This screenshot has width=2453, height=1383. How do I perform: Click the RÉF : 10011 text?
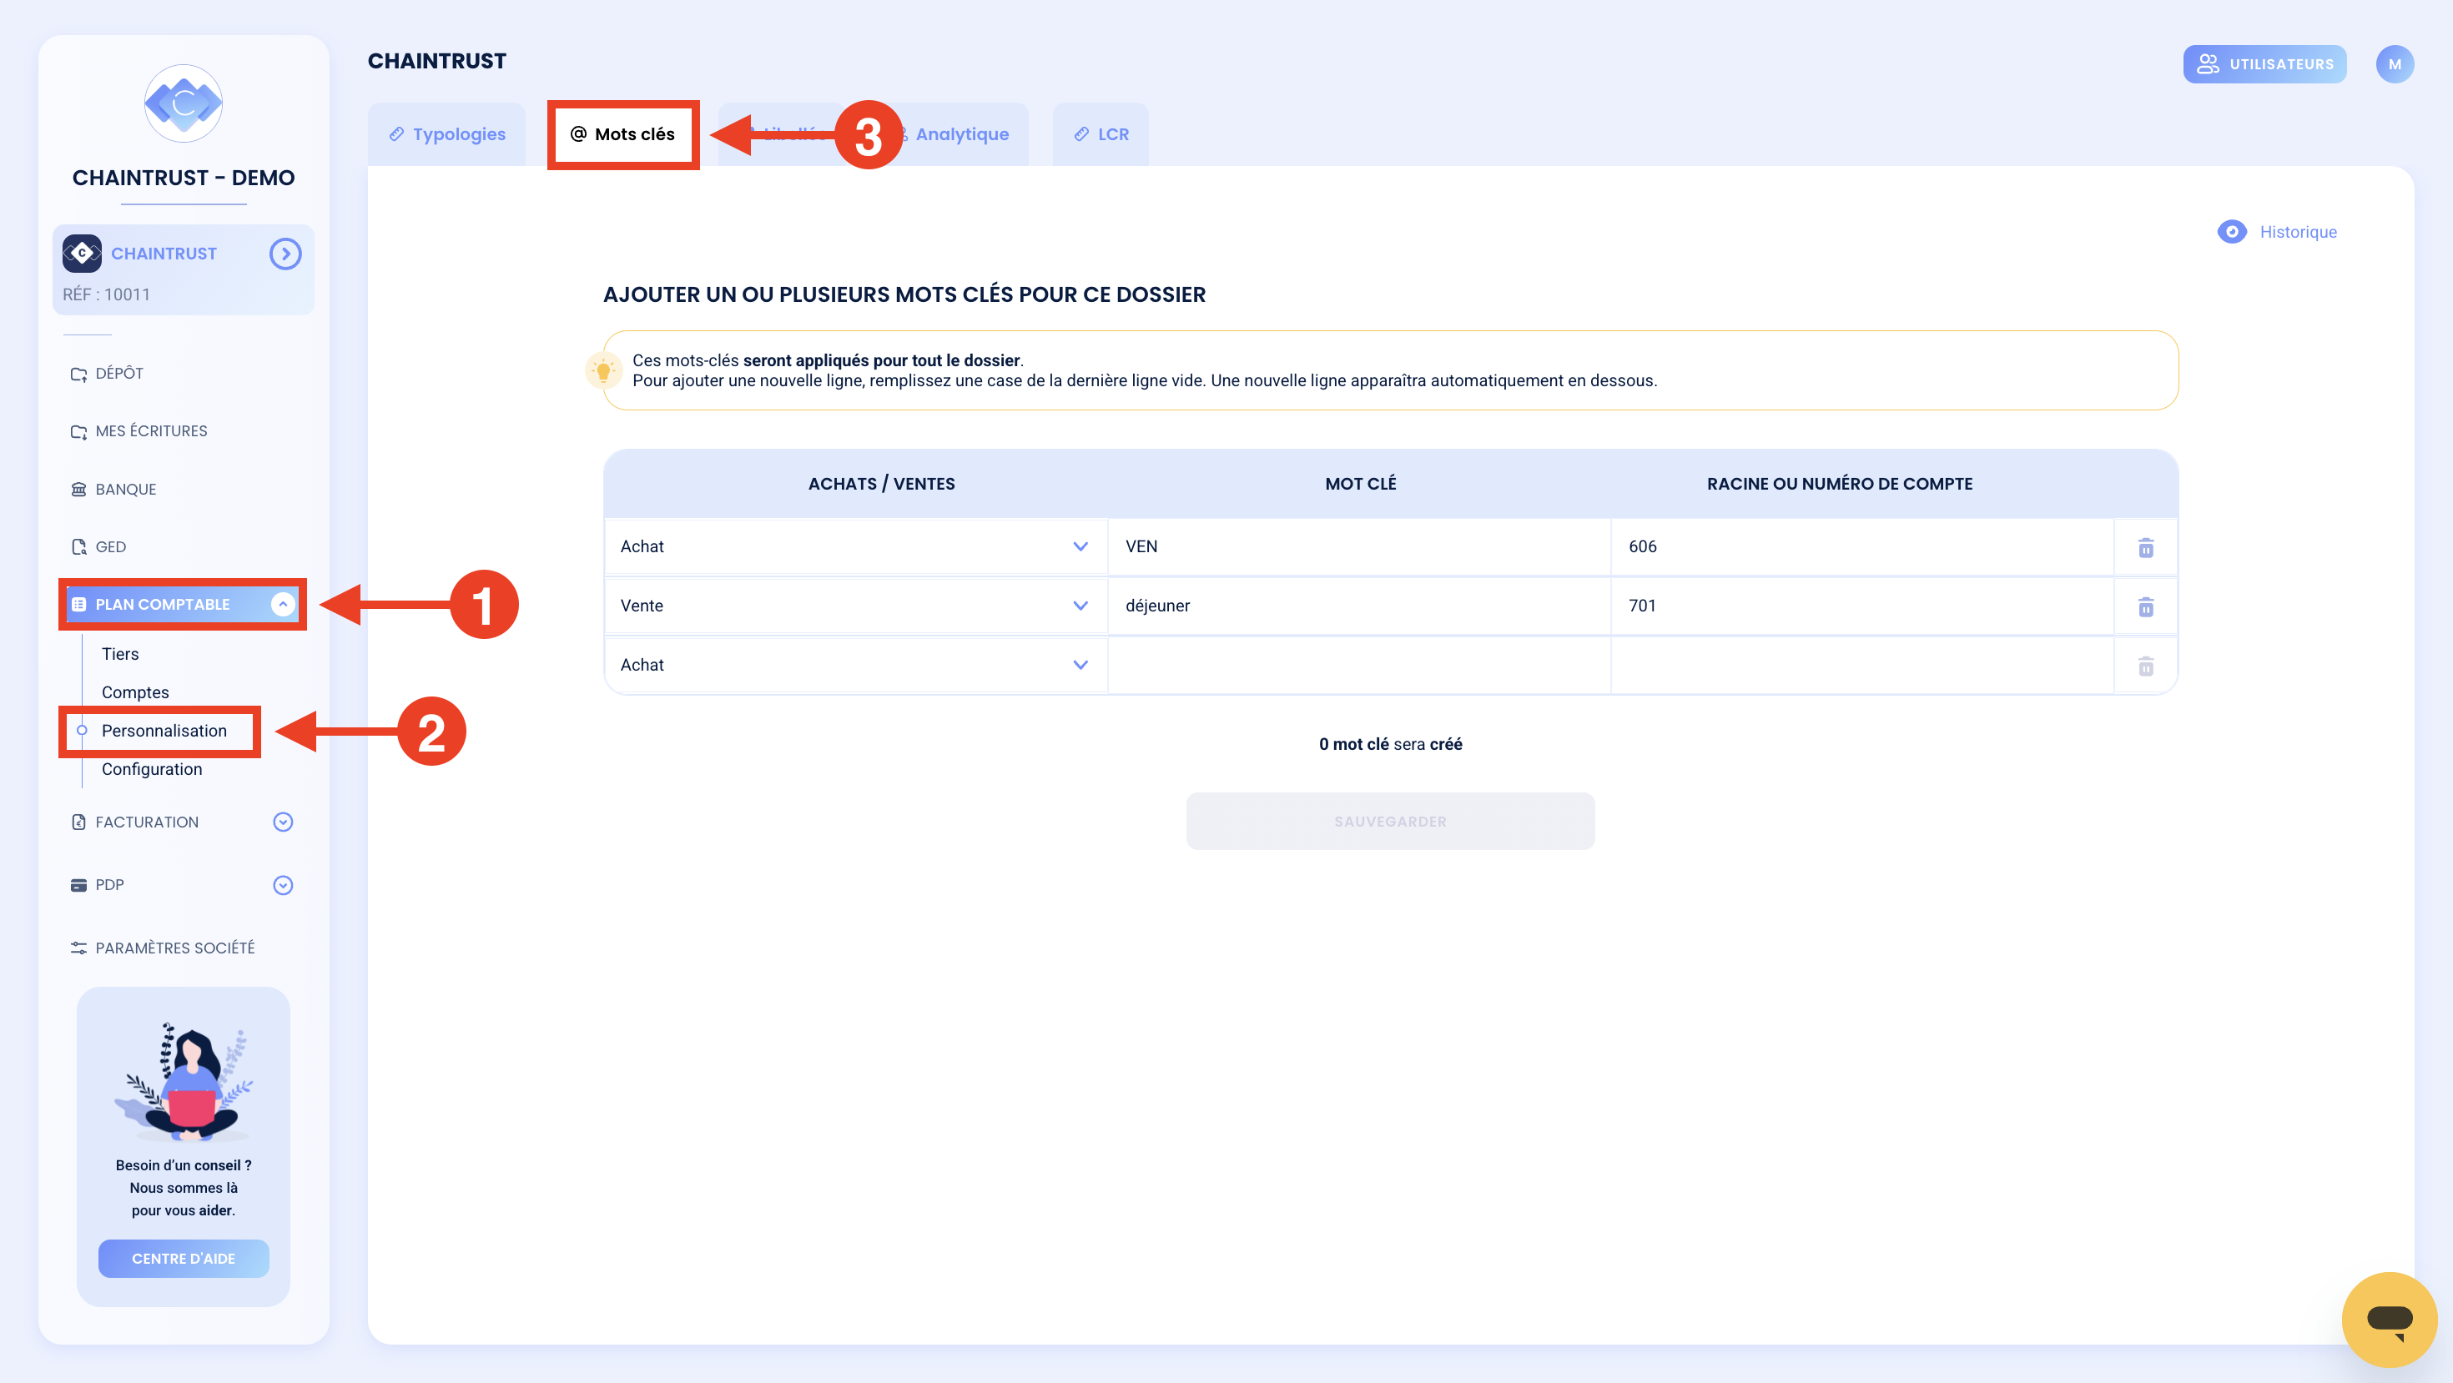tap(106, 294)
